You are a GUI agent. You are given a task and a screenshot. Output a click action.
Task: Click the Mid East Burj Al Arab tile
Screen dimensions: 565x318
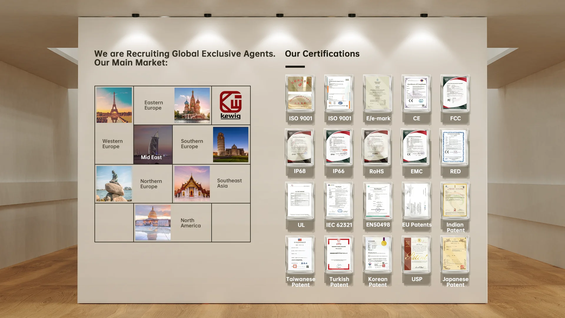(x=153, y=144)
